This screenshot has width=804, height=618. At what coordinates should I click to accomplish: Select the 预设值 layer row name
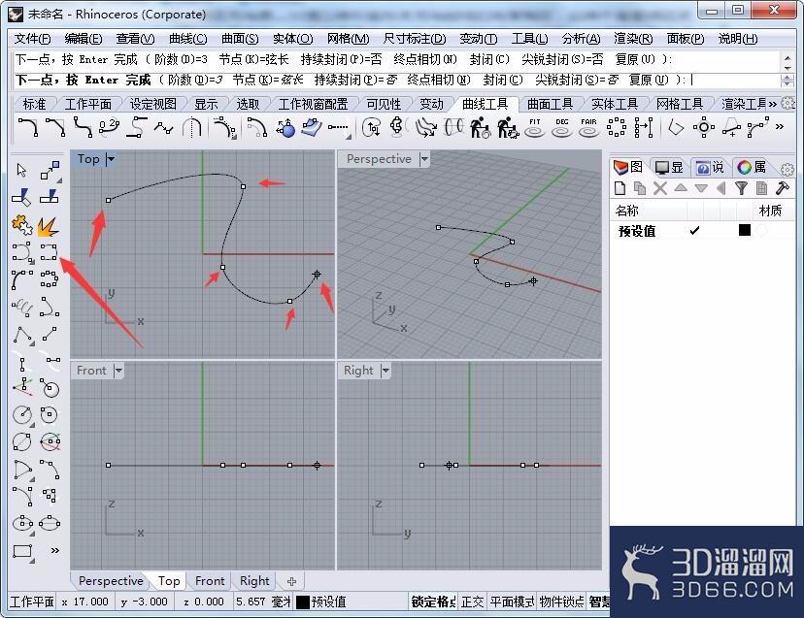[637, 231]
